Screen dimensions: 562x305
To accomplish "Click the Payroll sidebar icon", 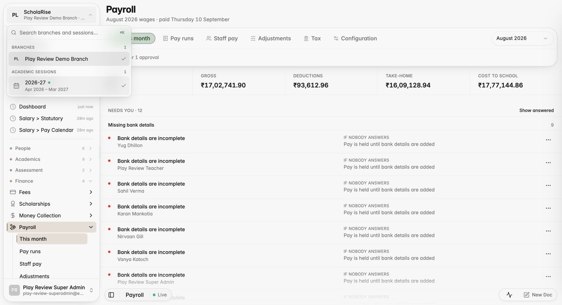I will [13, 227].
